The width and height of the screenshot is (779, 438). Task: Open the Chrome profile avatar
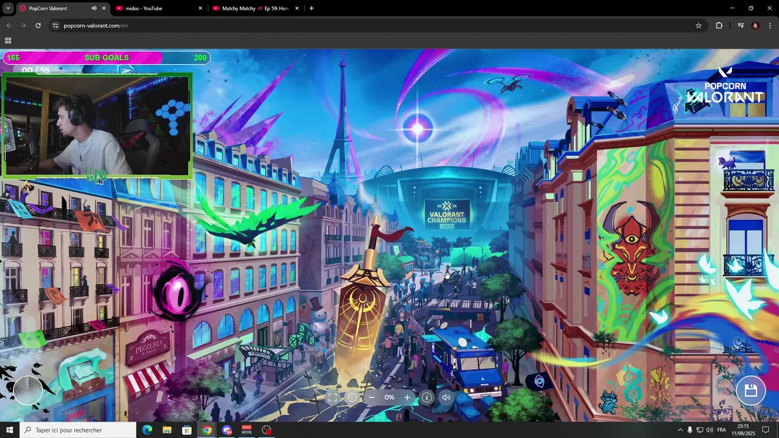click(x=755, y=26)
